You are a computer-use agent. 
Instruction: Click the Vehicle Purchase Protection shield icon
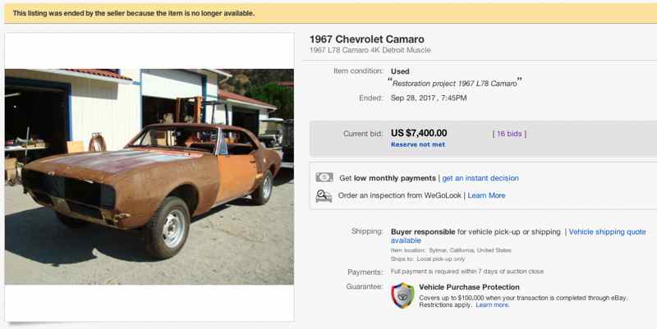point(402,295)
